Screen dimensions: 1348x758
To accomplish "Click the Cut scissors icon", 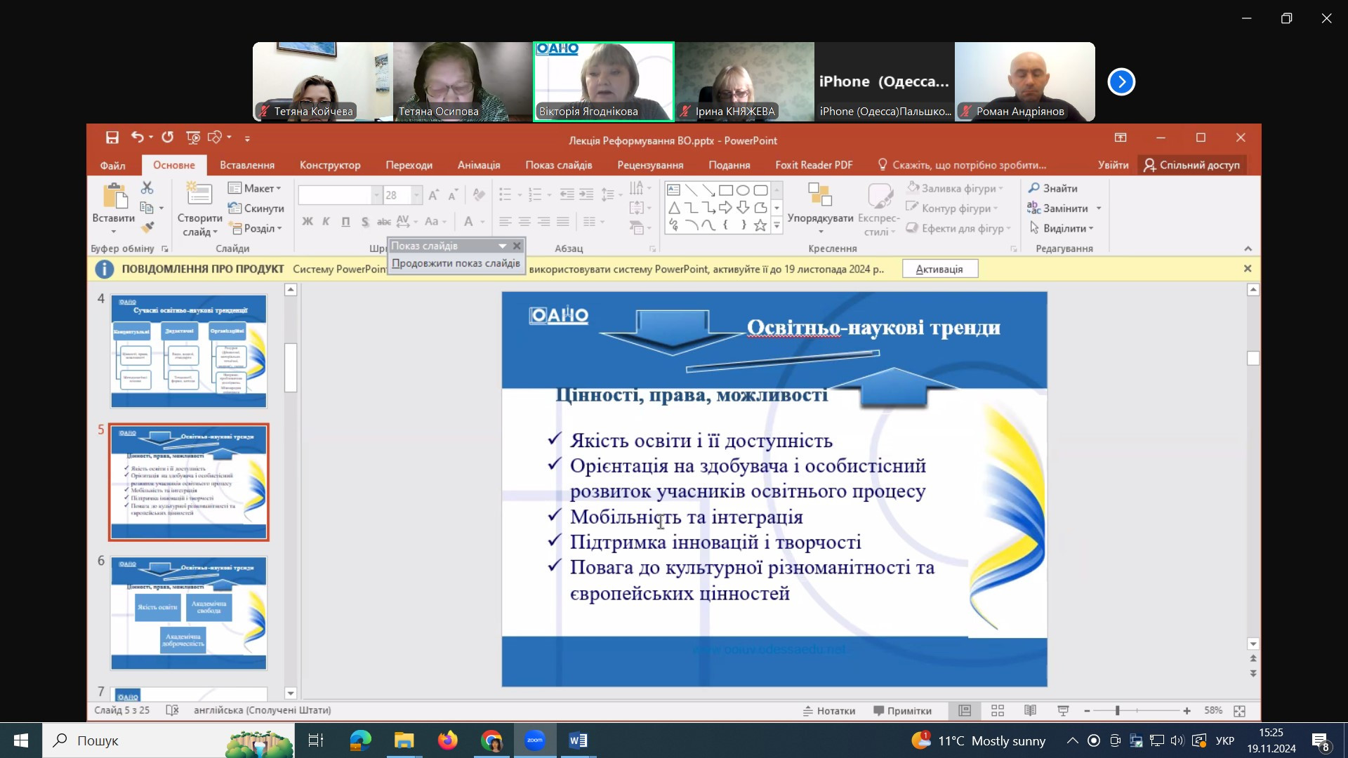I will (x=147, y=187).
